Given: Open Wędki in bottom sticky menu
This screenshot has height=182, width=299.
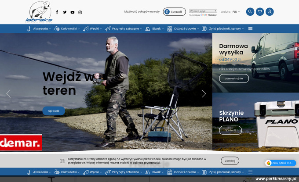Looking at the screenshot, I should pos(95,172).
